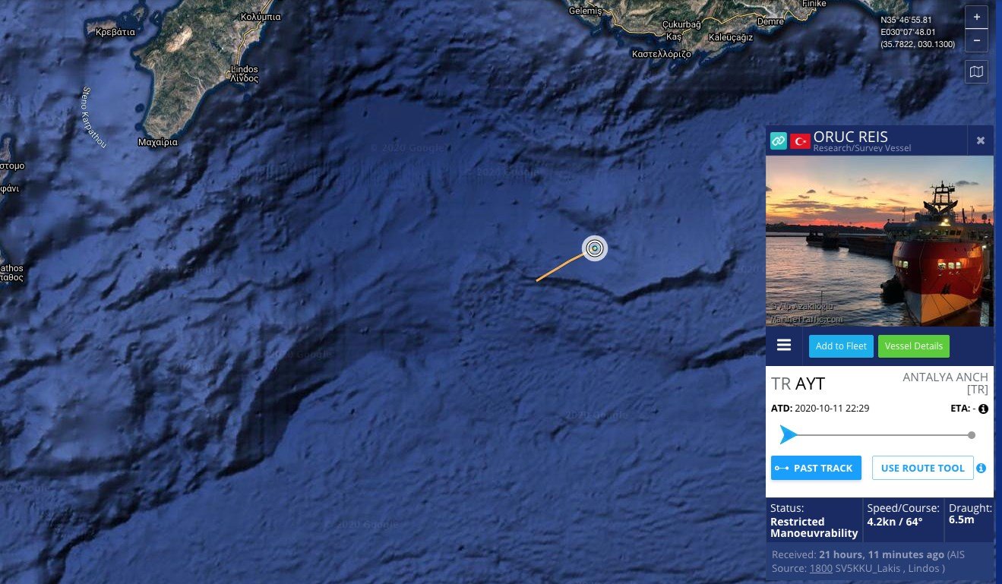Image resolution: width=1002 pixels, height=584 pixels.
Task: Click the ETA info icon
Action: 983,409
